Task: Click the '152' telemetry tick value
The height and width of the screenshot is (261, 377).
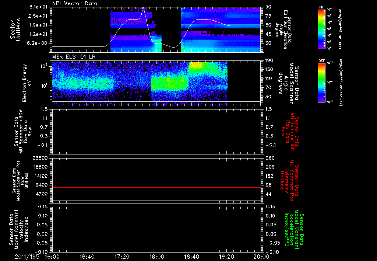Action: (269, 176)
